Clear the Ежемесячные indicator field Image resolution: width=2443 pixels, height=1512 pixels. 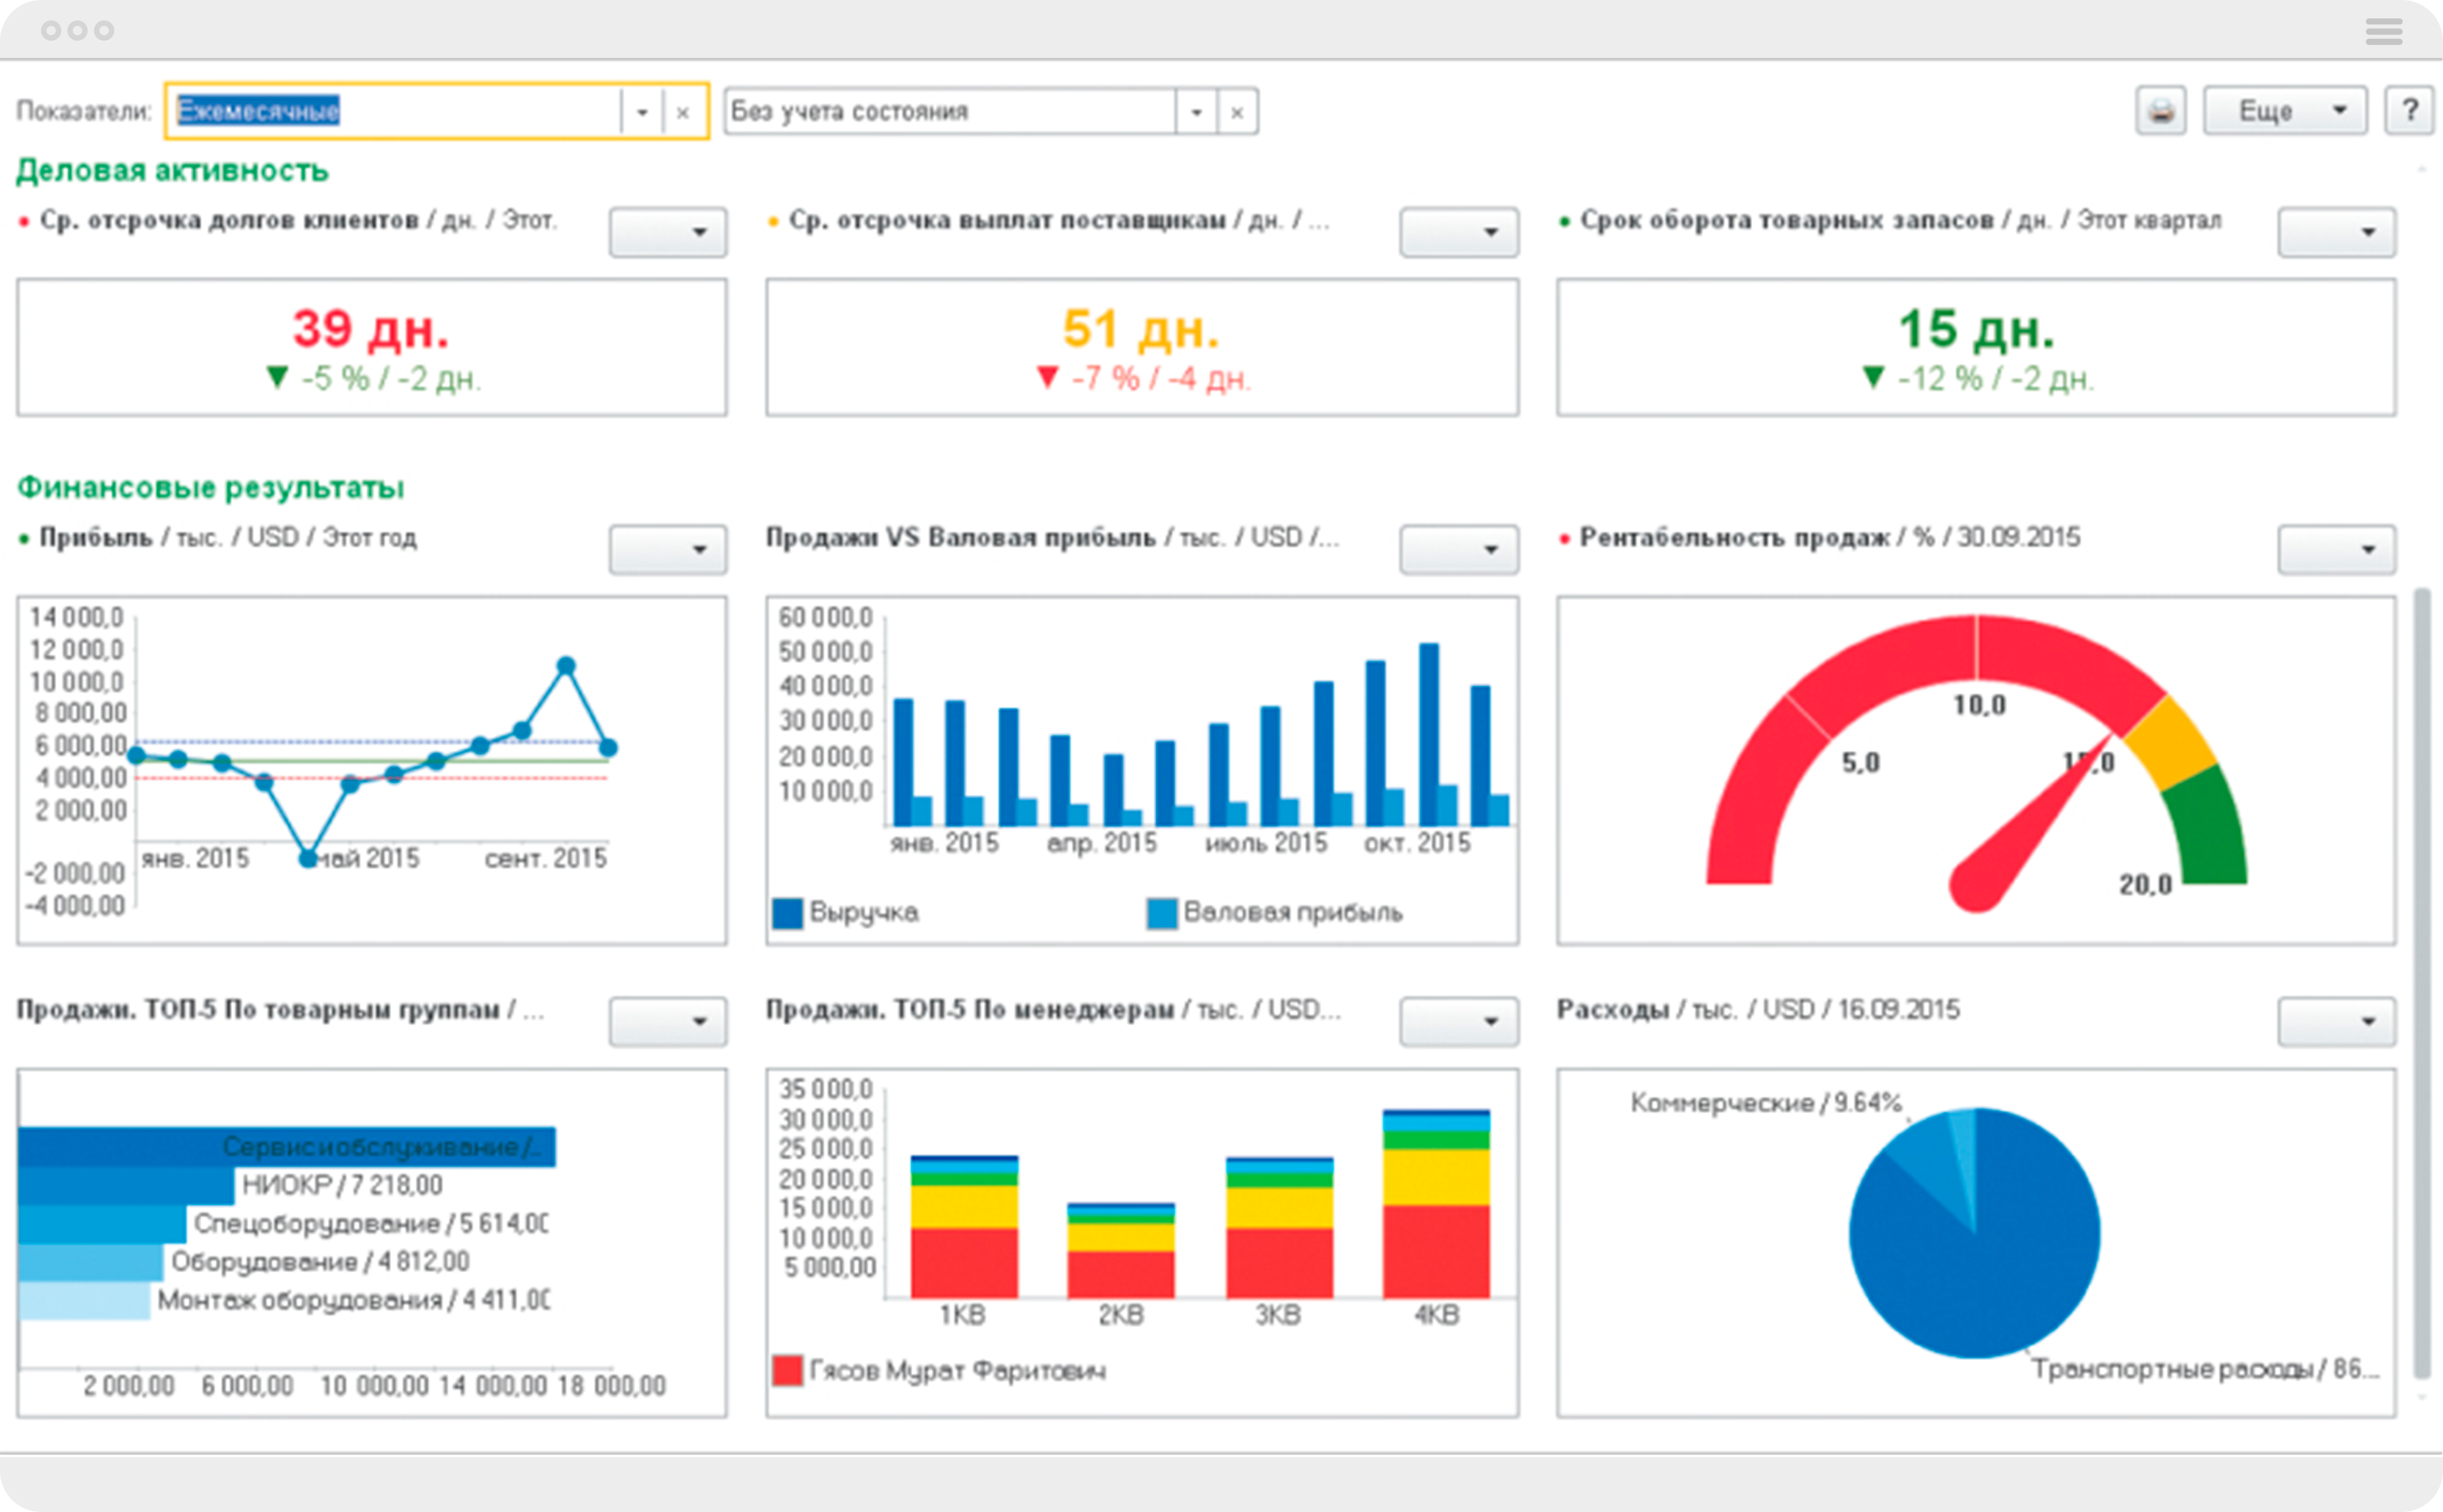coord(683,112)
